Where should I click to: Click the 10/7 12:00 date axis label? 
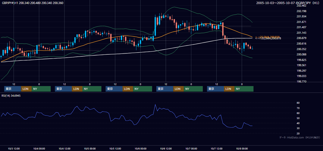[217, 149]
